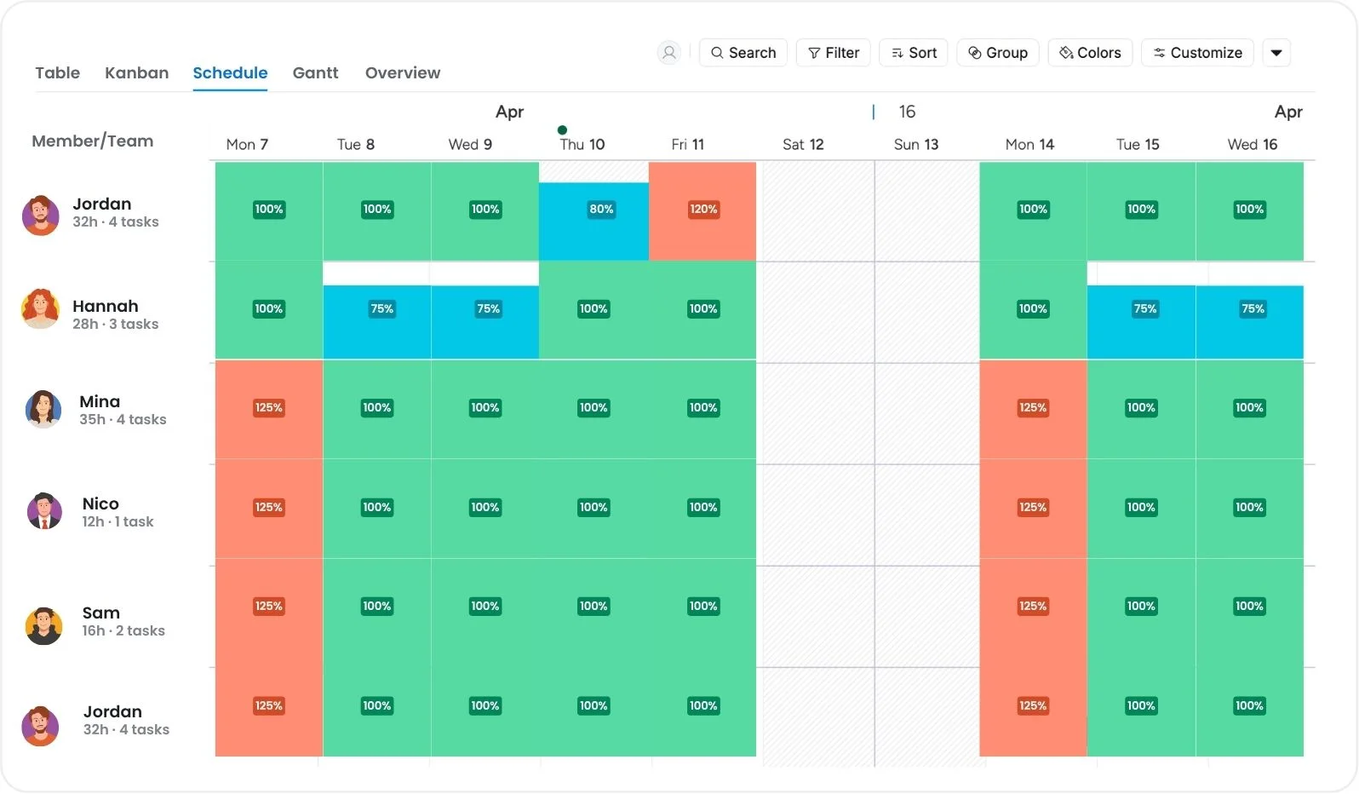Open Mina's 125% cell on Mon 14
Image resolution: width=1359 pixels, height=794 pixels.
1033,410
